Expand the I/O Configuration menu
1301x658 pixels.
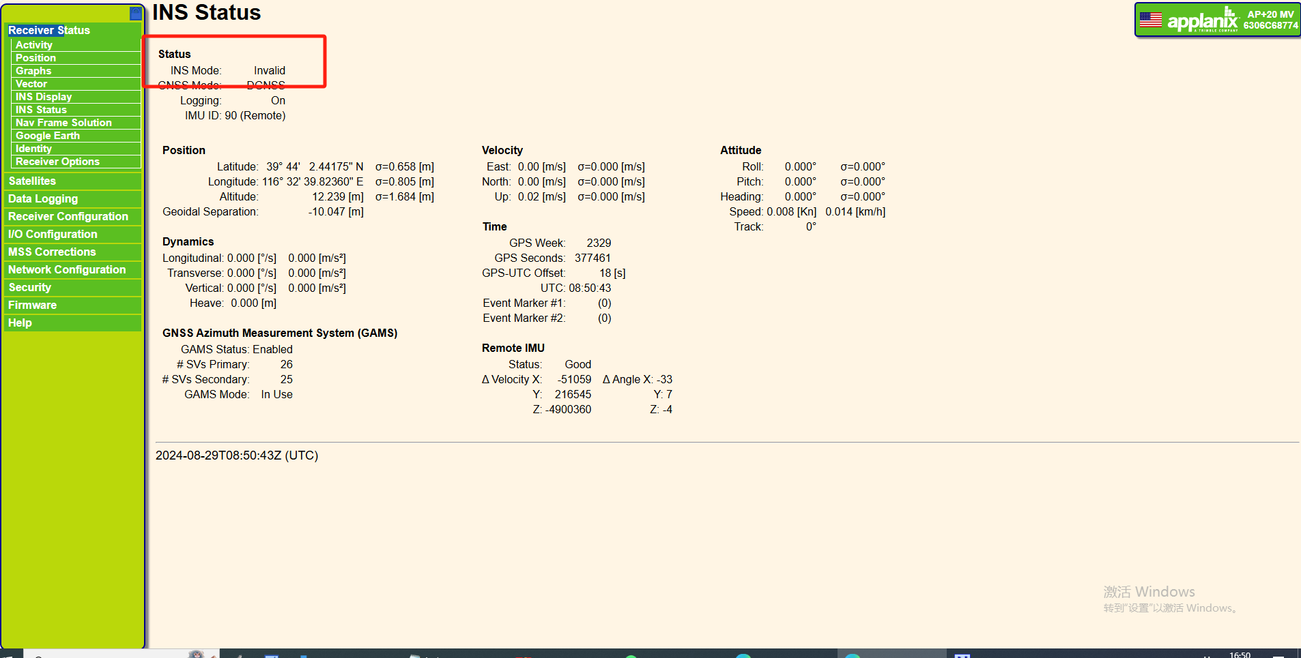click(53, 234)
